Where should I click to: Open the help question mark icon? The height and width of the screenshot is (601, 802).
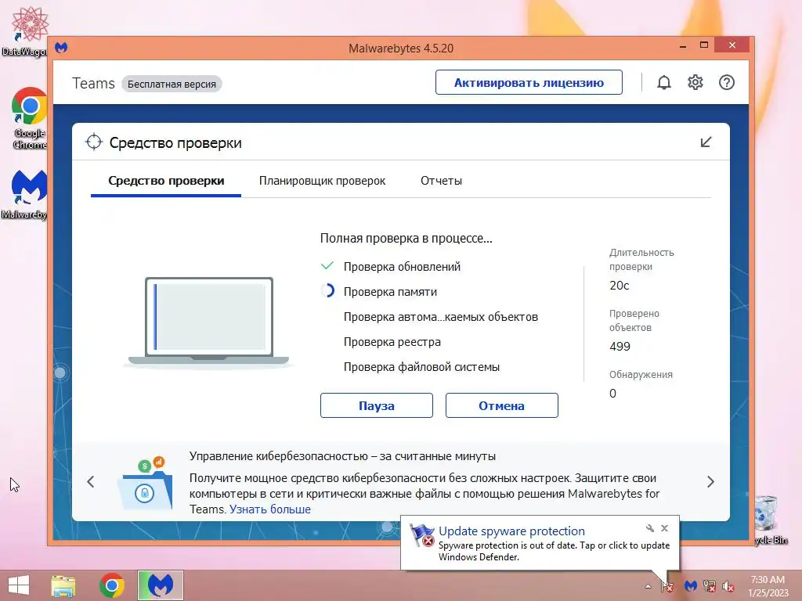[x=726, y=82]
